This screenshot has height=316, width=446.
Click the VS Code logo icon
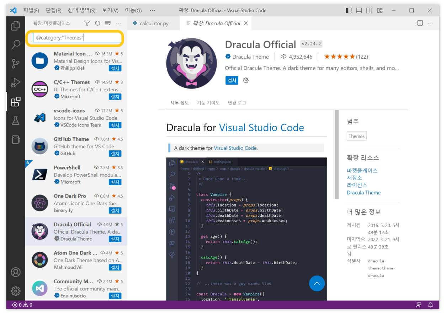(14, 10)
